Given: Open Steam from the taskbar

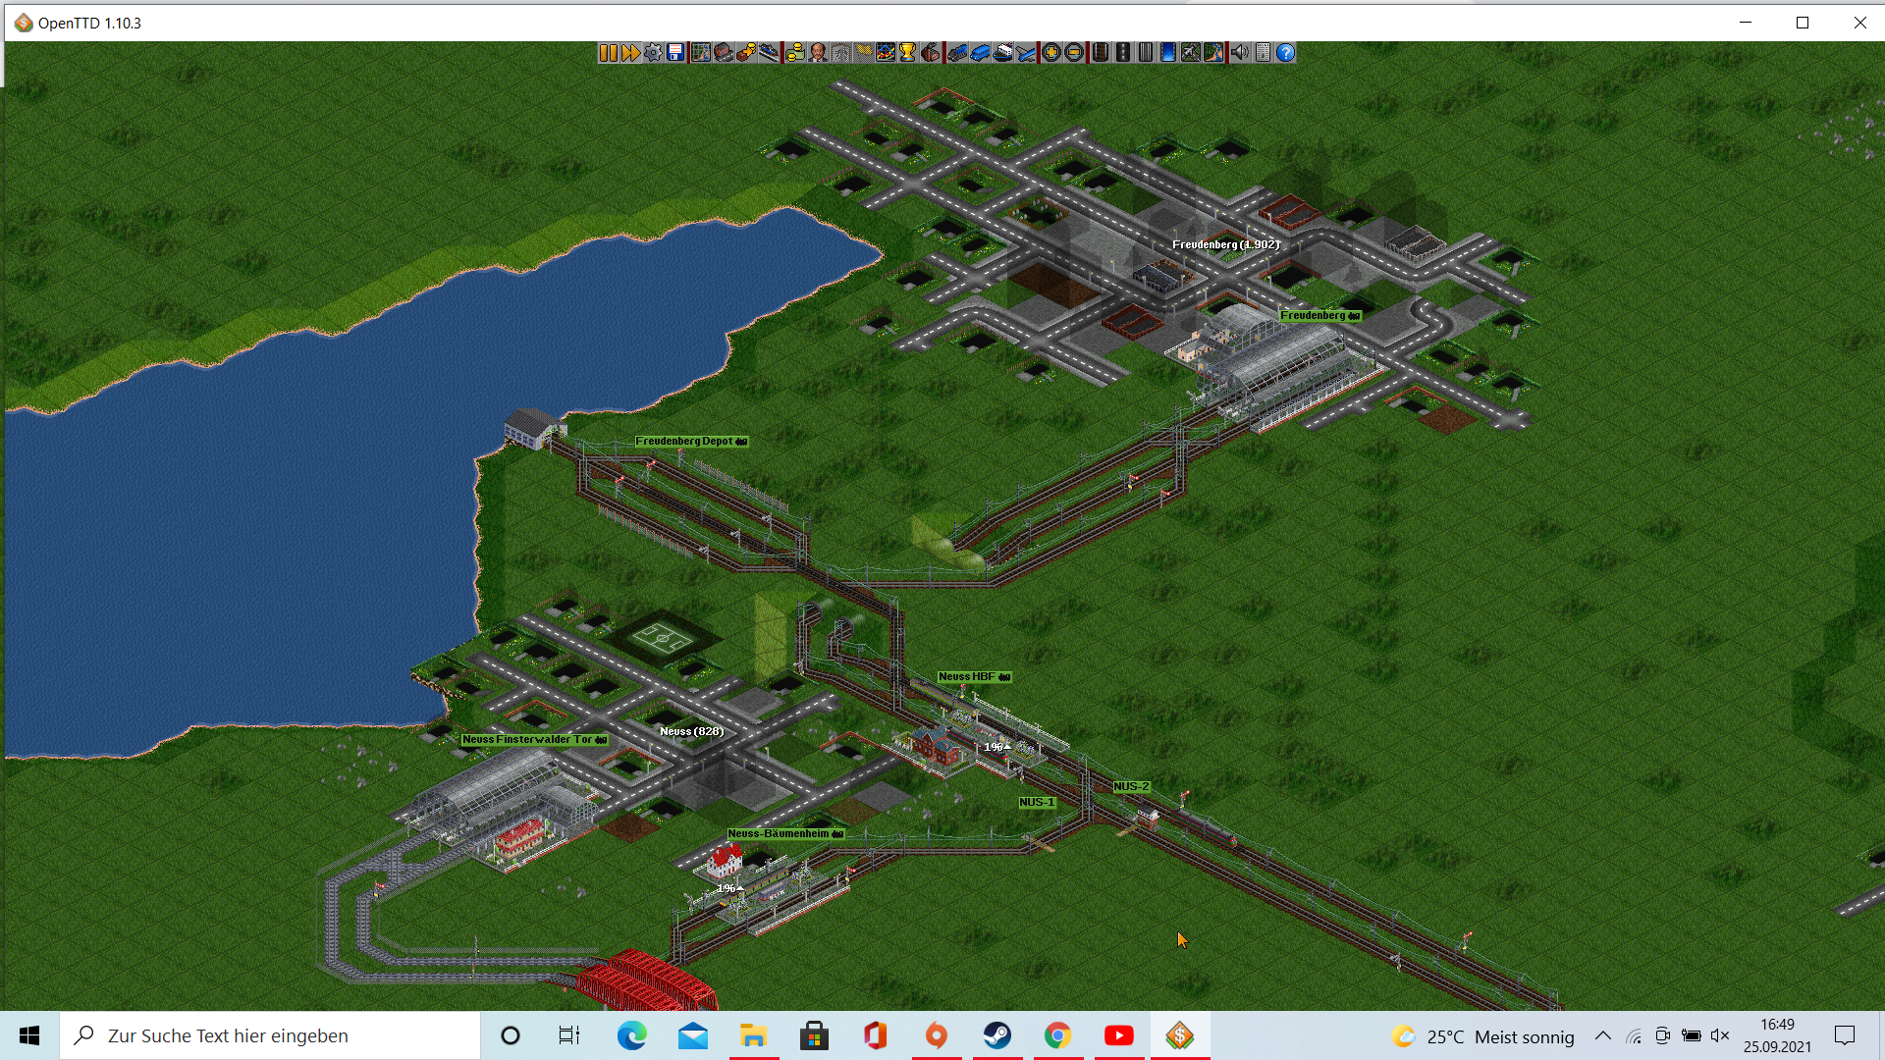Looking at the screenshot, I should tap(996, 1035).
